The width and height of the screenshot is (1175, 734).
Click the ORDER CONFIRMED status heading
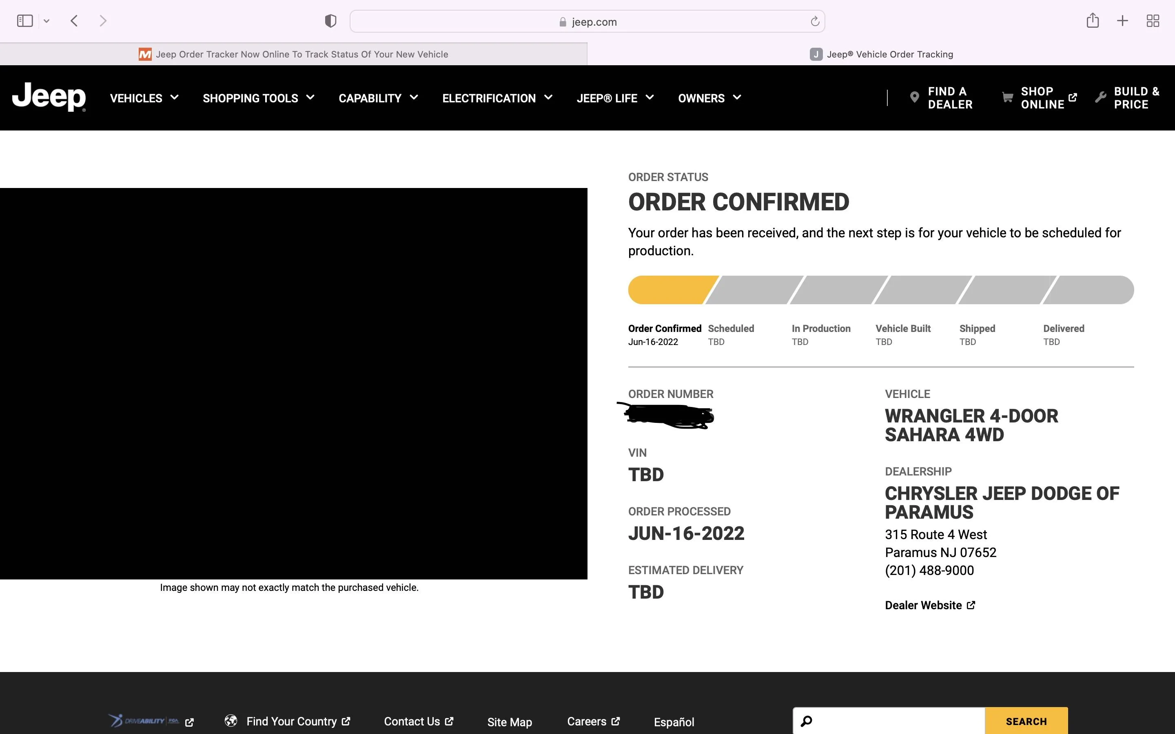[x=738, y=202]
